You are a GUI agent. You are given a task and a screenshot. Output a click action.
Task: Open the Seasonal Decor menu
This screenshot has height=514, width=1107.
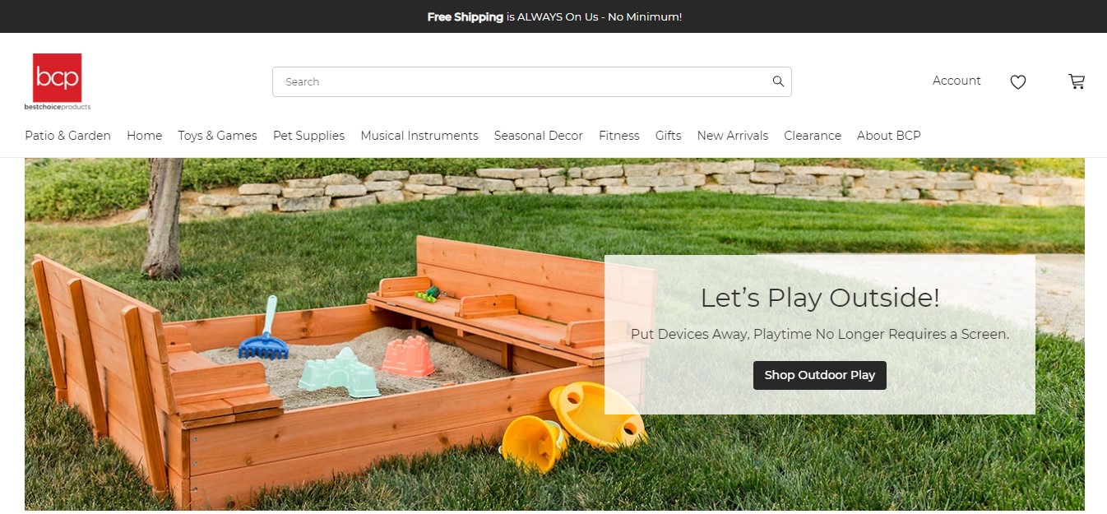tap(539, 136)
